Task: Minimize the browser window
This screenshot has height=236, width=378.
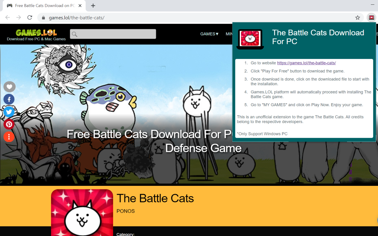Action: coord(372,5)
